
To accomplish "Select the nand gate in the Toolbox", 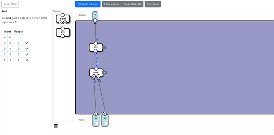I will click(x=63, y=19).
